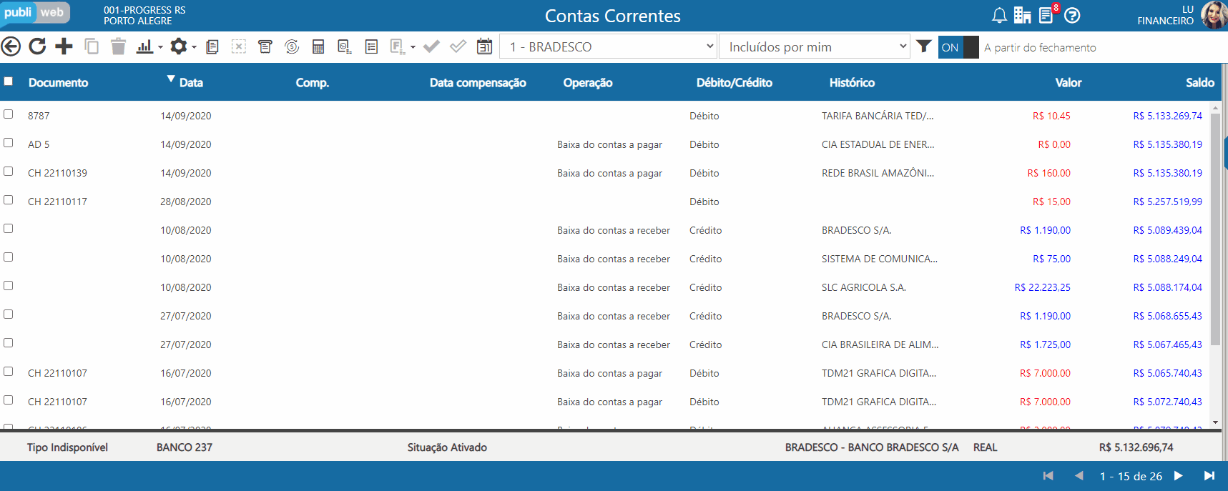Open the bar chart reports icon
The width and height of the screenshot is (1228, 491).
pyautogui.click(x=145, y=46)
